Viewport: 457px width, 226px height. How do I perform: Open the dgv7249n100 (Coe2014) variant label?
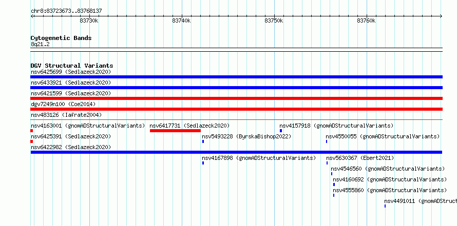63,104
